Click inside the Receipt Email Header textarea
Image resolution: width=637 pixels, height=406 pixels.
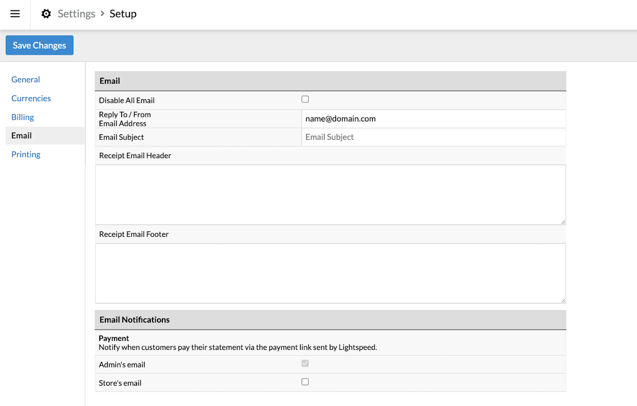click(x=330, y=194)
